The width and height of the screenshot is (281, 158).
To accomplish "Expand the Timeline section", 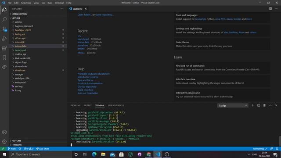I will 38,145.
